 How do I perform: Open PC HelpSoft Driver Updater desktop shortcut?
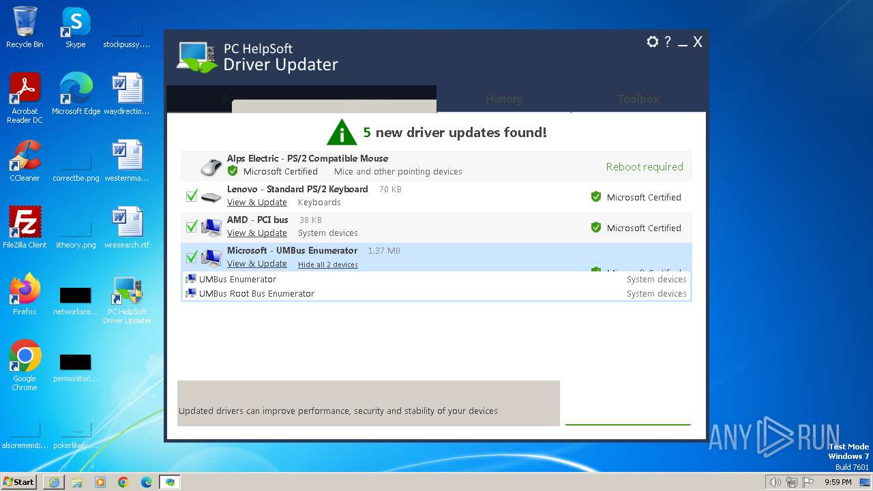coord(127,299)
